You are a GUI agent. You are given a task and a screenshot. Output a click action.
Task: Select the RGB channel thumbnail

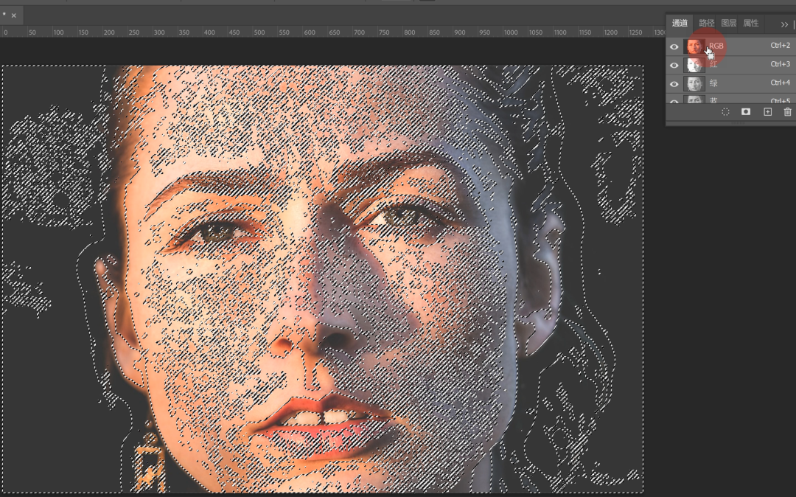(x=694, y=46)
